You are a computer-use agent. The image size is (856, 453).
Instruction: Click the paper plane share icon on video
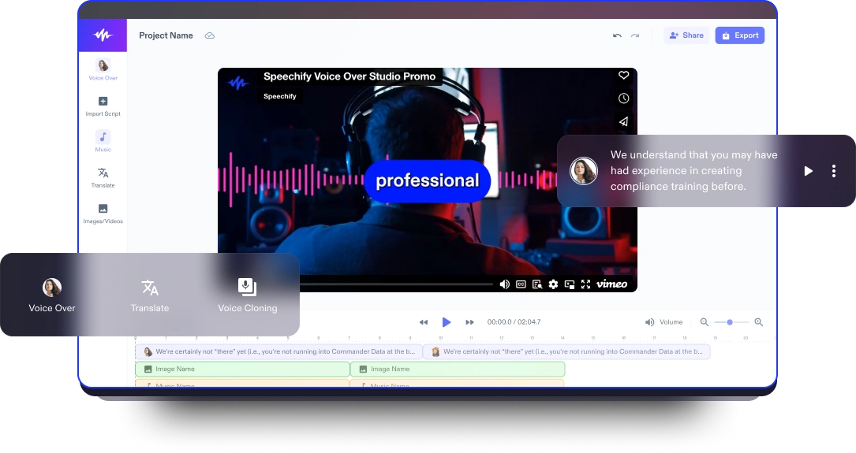623,121
